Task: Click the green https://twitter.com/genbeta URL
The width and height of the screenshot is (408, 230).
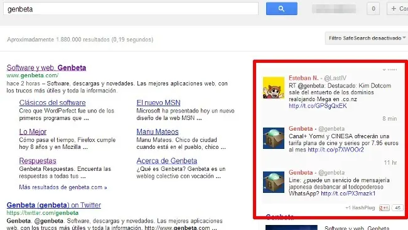Action: [x=43, y=213]
